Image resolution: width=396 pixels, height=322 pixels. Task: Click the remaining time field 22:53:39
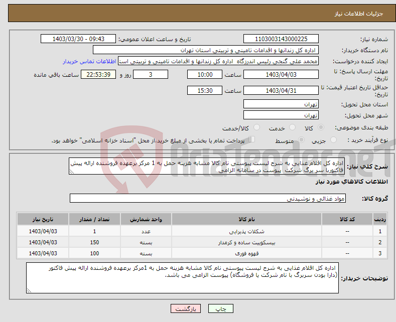click(98, 74)
